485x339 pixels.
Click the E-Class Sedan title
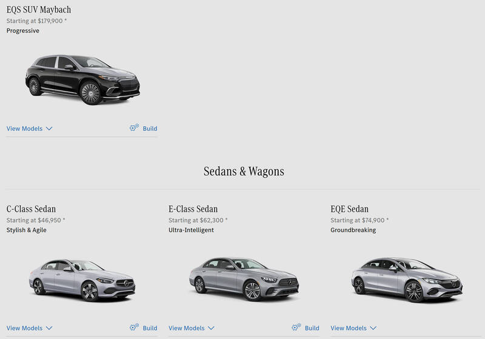(x=193, y=209)
